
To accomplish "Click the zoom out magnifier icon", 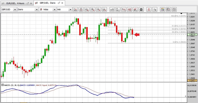I will [98, 9].
